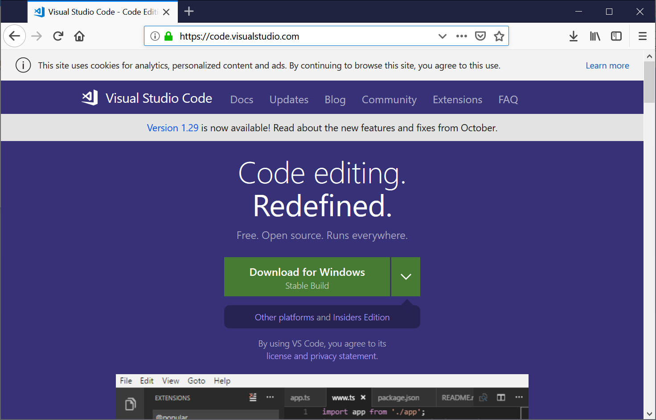The image size is (656, 420).
Task: Show site information icon in address bar
Action: pyautogui.click(x=155, y=36)
